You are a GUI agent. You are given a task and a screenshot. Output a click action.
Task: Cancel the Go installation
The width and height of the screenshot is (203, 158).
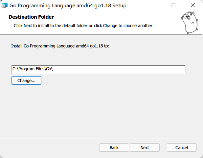tap(182, 148)
